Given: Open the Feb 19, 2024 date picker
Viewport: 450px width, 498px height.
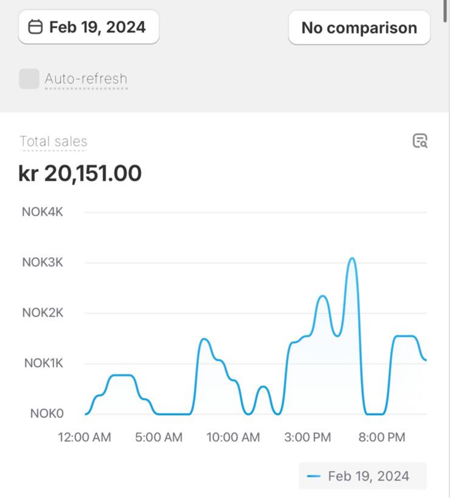Looking at the screenshot, I should point(89,27).
